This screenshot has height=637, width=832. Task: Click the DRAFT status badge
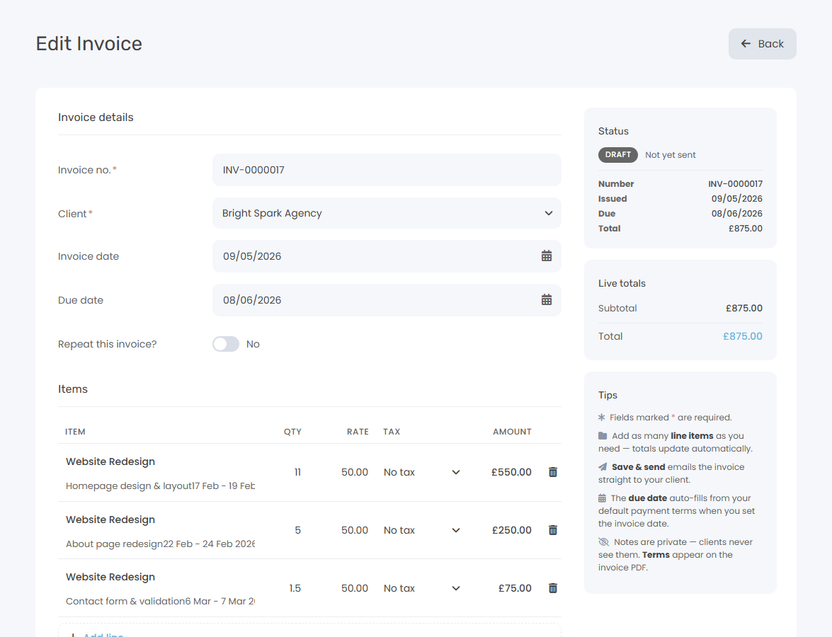tap(617, 155)
